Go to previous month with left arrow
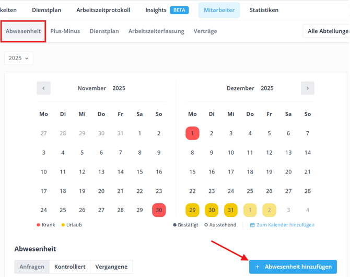 [43, 88]
